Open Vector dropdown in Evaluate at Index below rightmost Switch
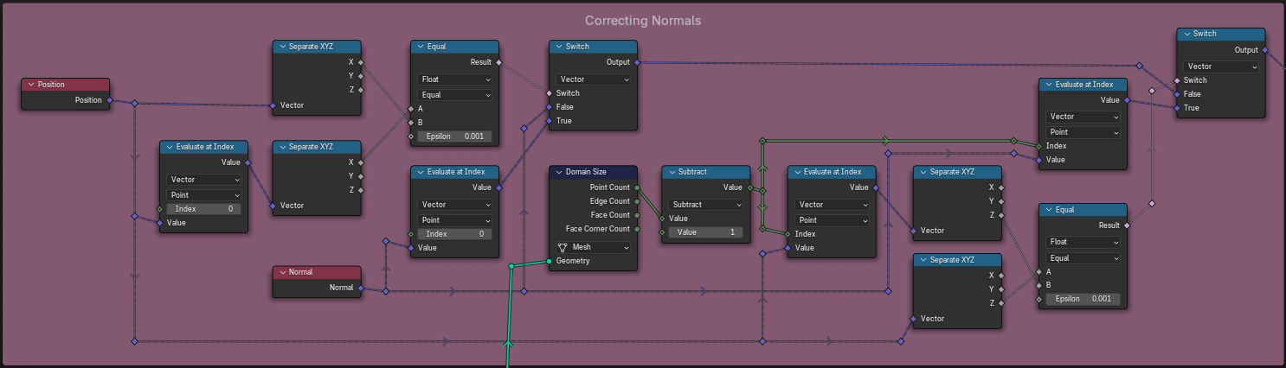 [x=1083, y=117]
